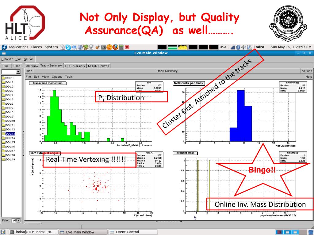The width and height of the screenshot is (314, 235).
Task: Click the Transverse momentum plot title
Action: [x=48, y=83]
